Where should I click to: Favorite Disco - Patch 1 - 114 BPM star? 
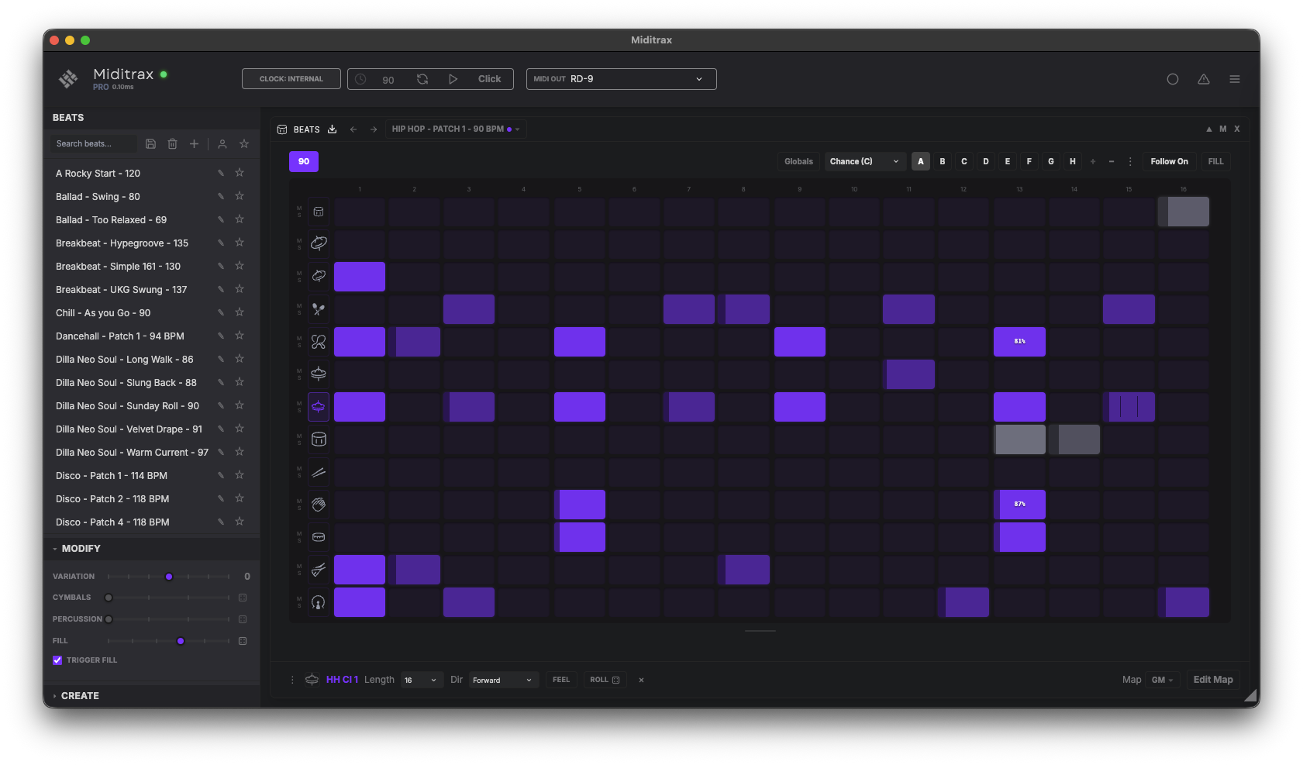pos(240,475)
